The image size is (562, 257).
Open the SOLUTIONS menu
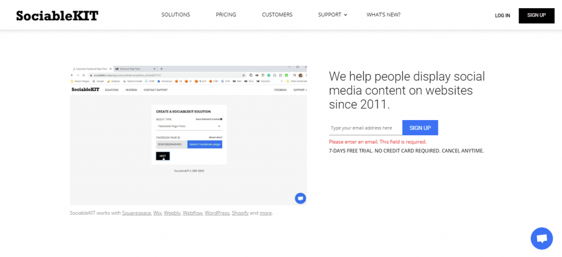(176, 15)
